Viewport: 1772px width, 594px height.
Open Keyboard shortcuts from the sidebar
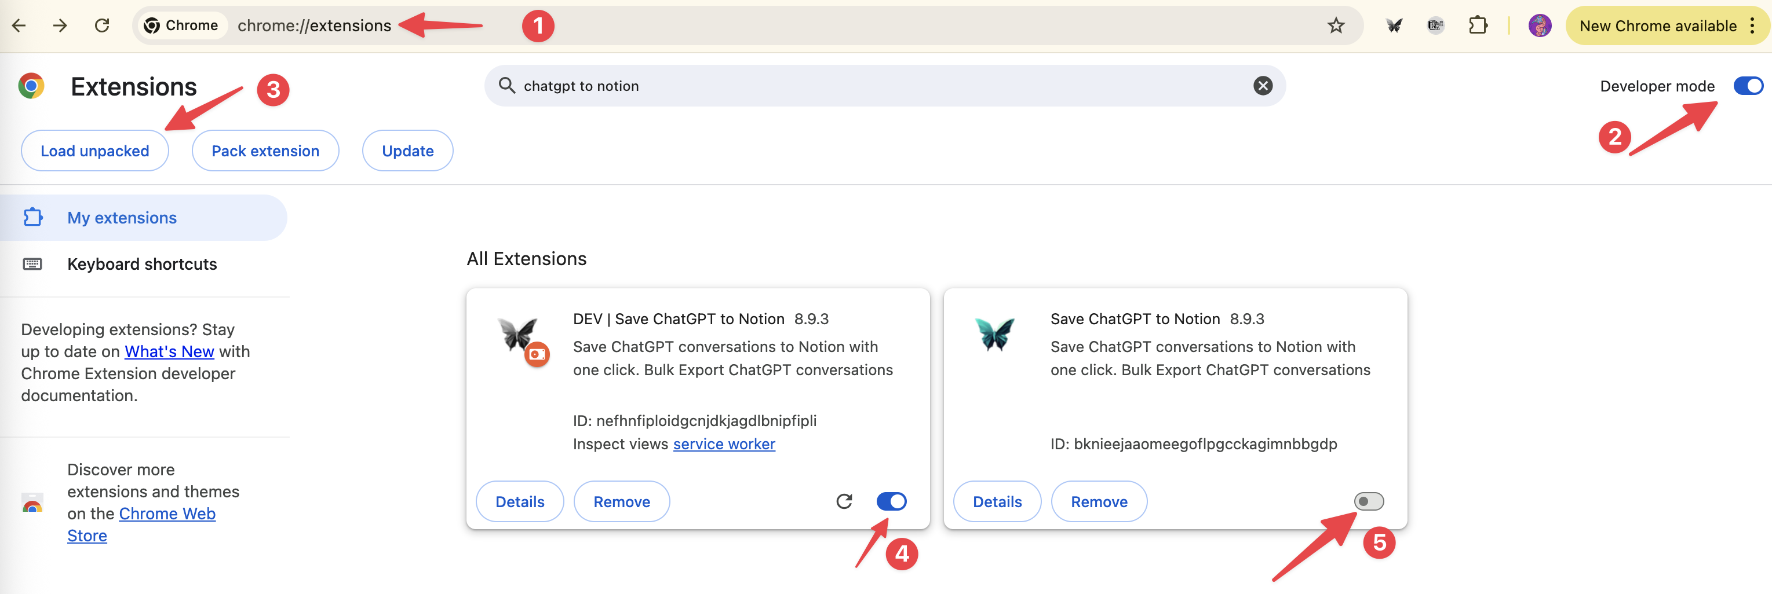(x=142, y=263)
